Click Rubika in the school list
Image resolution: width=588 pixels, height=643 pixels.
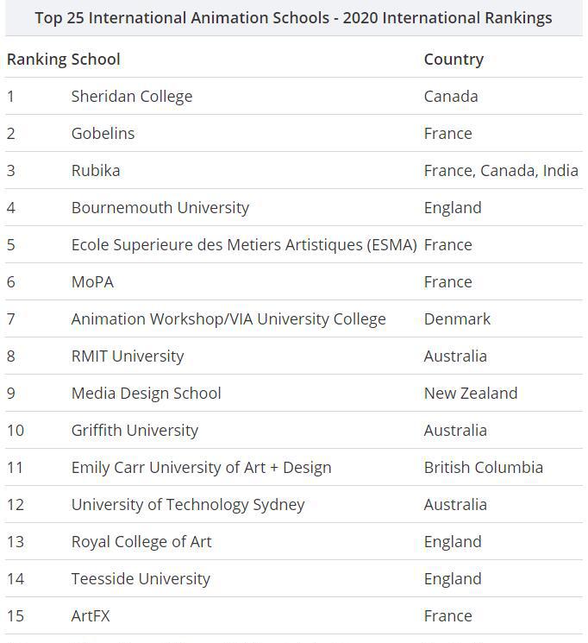pyautogui.click(x=96, y=171)
